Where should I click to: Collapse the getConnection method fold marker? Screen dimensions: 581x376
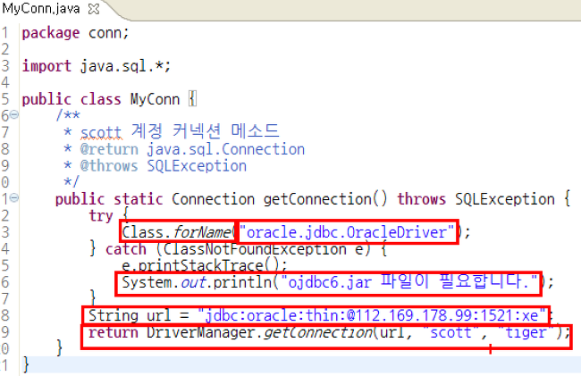pyautogui.click(x=14, y=198)
